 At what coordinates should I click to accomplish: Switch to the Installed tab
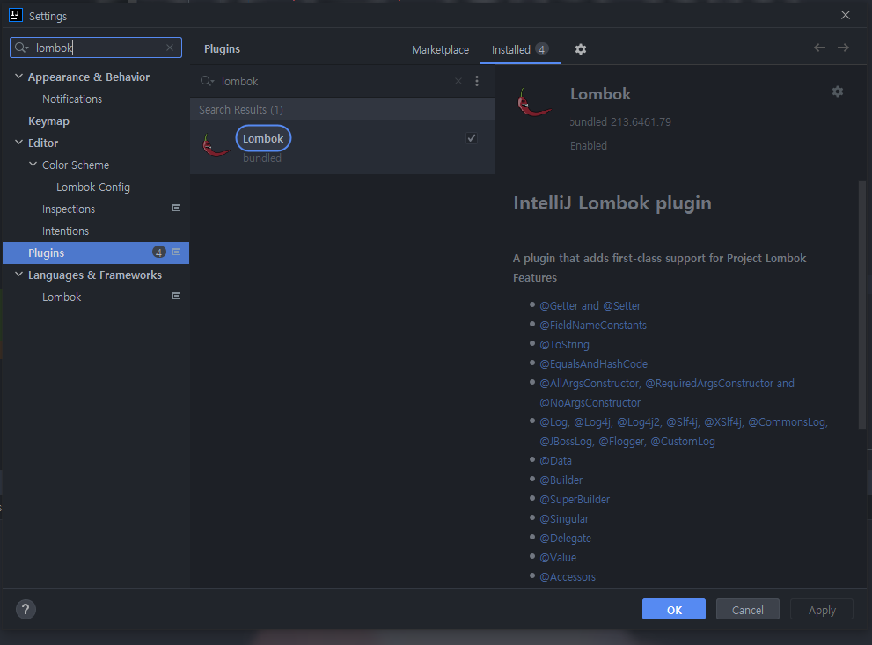click(x=520, y=49)
